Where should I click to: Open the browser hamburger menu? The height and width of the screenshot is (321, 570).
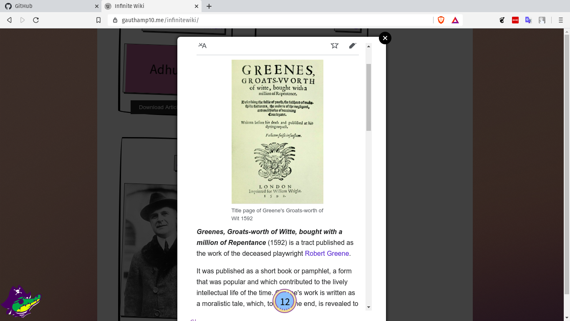pyautogui.click(x=561, y=20)
